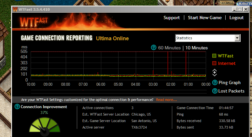
Task: Open the Statistics dropdown arrow
Action: [237, 38]
